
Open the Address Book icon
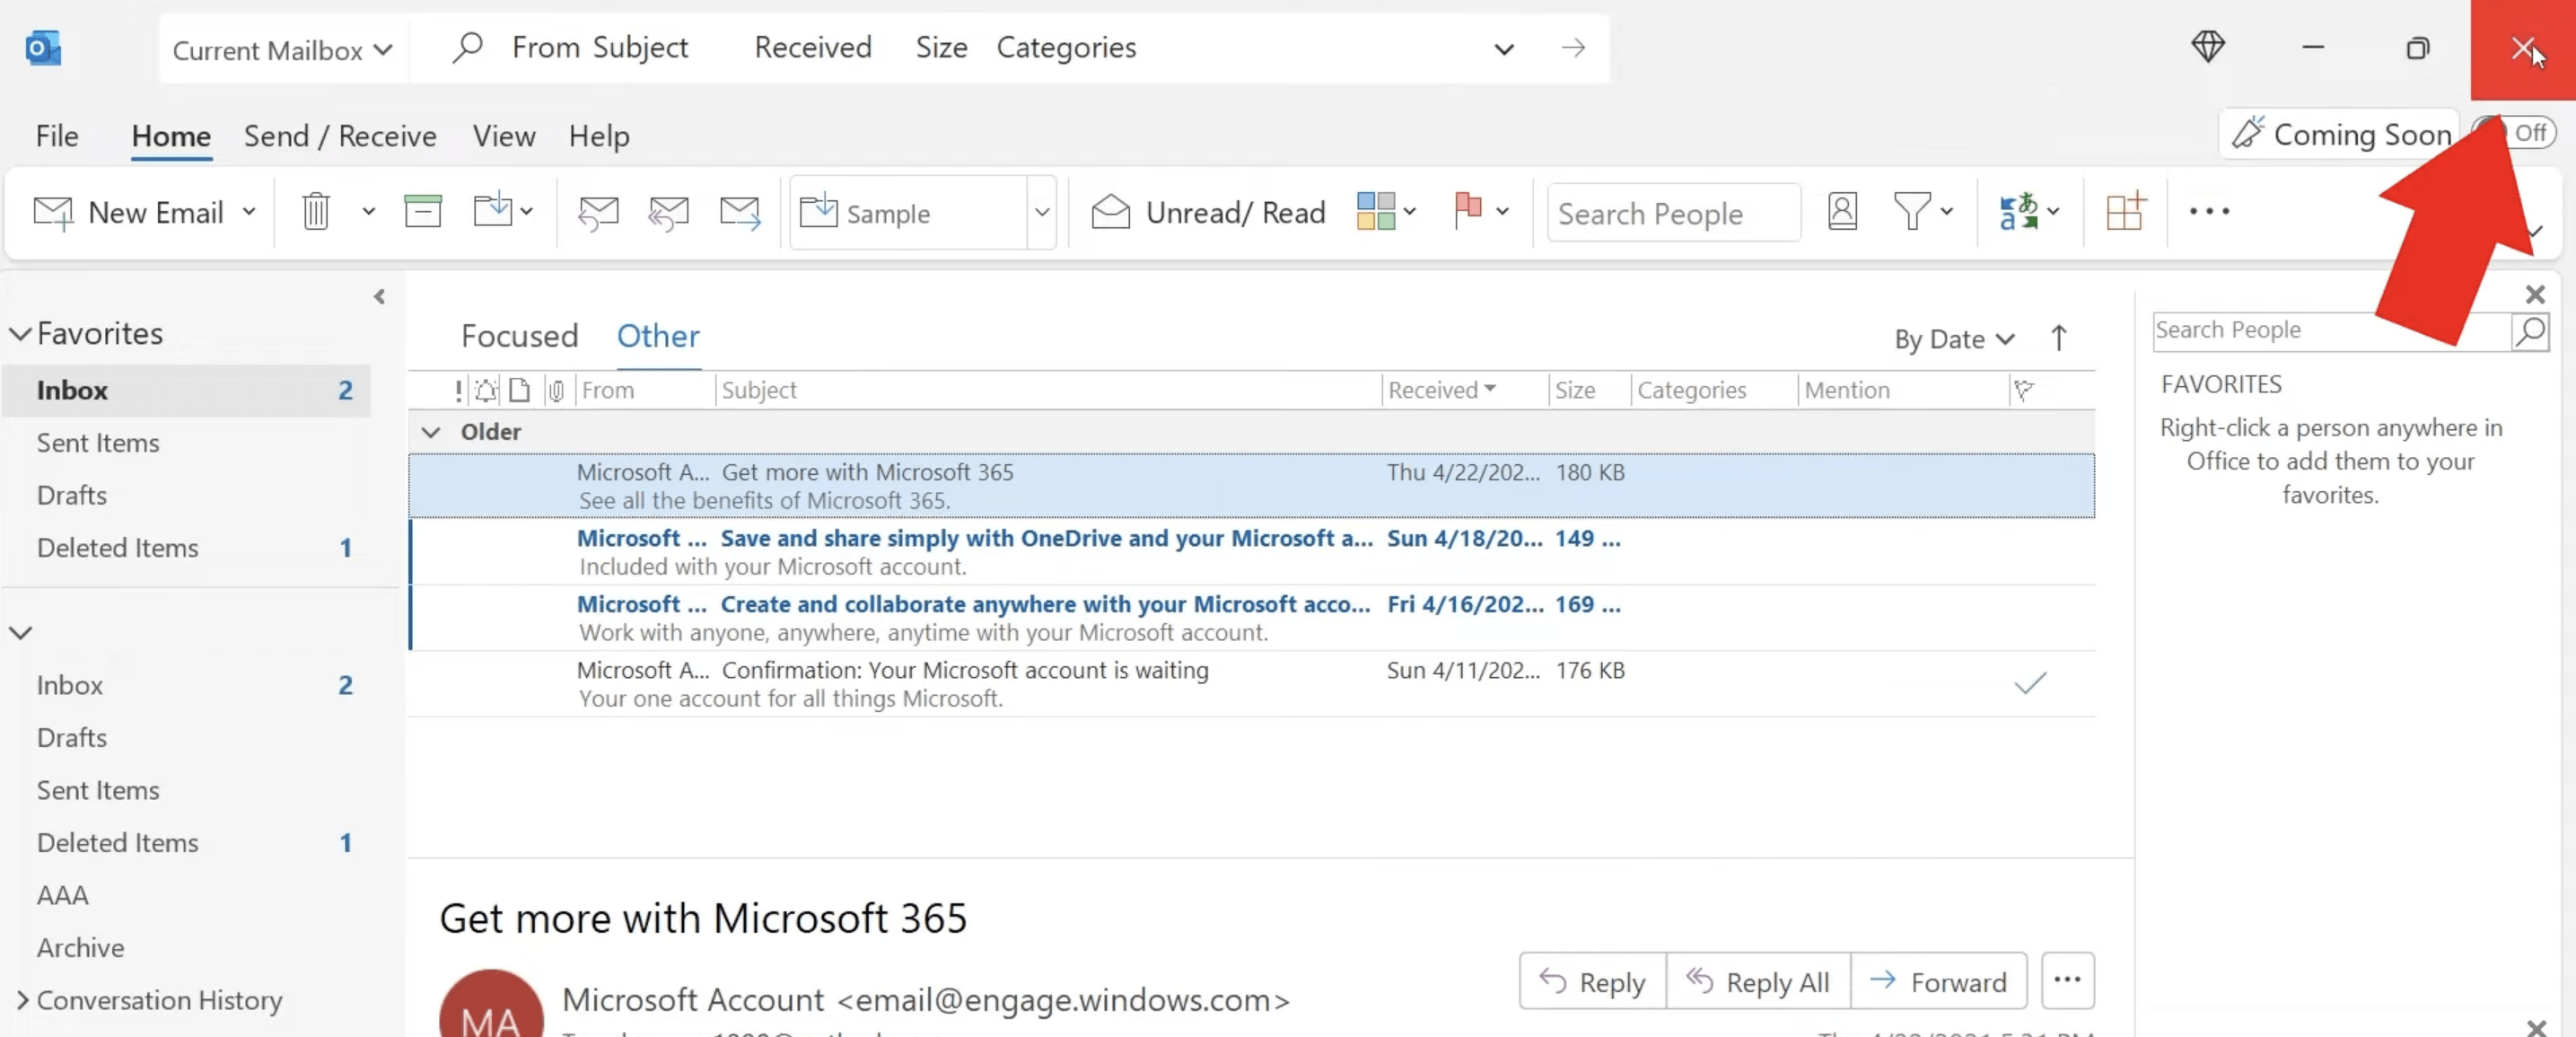click(1842, 211)
